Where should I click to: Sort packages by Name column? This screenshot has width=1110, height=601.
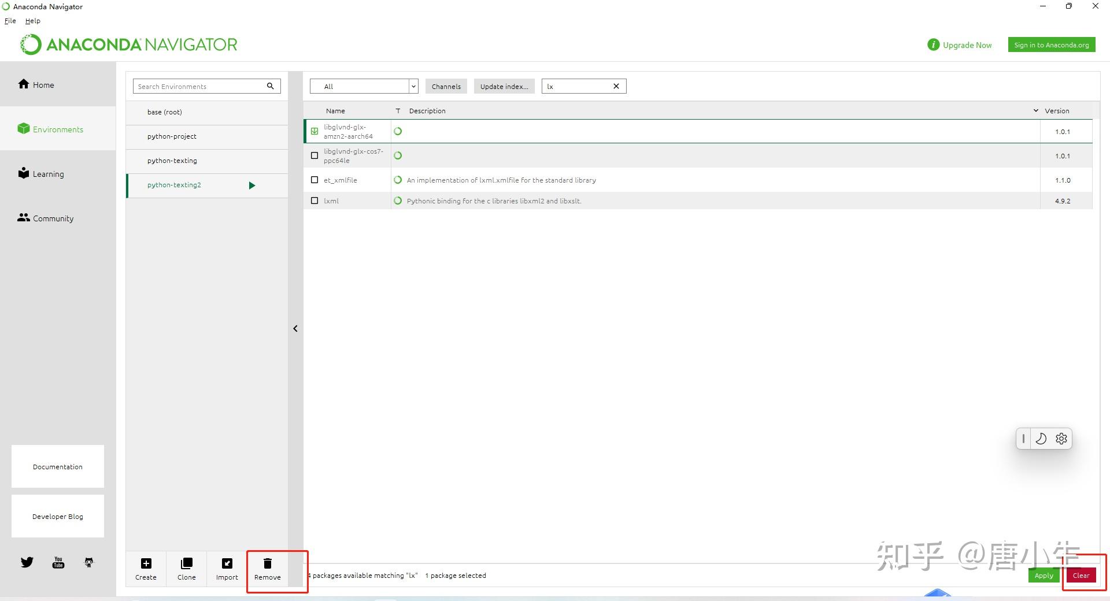coord(335,110)
